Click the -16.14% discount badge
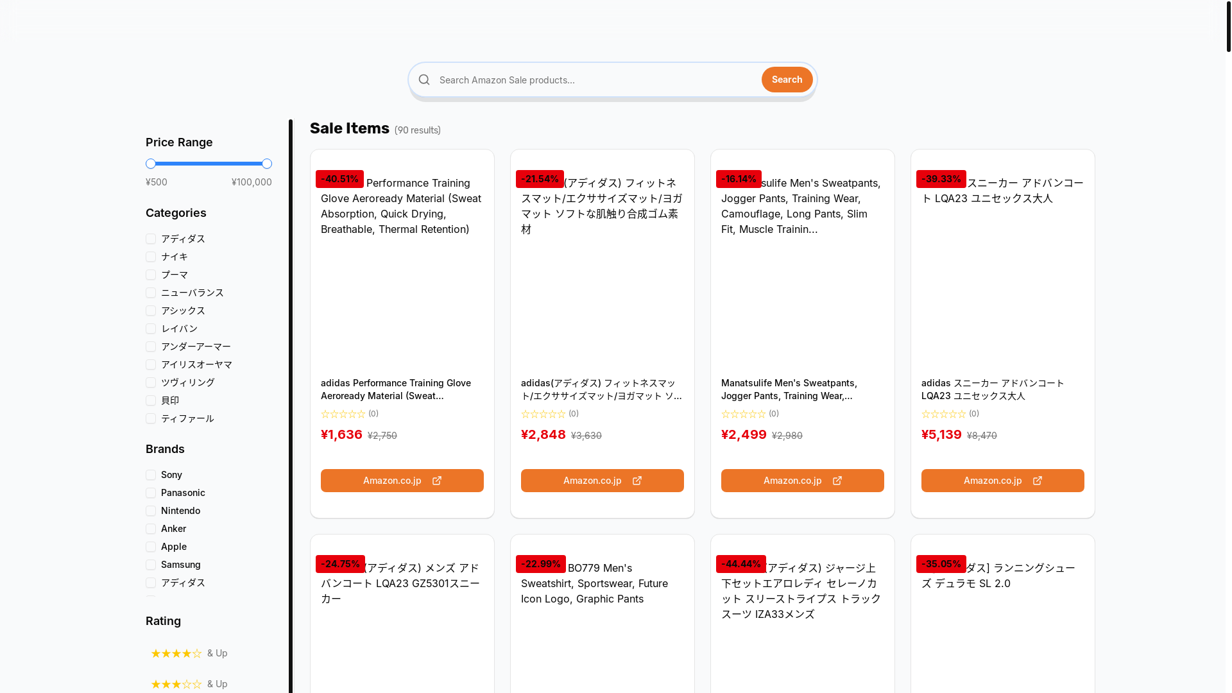Image resolution: width=1232 pixels, height=693 pixels. tap(739, 179)
